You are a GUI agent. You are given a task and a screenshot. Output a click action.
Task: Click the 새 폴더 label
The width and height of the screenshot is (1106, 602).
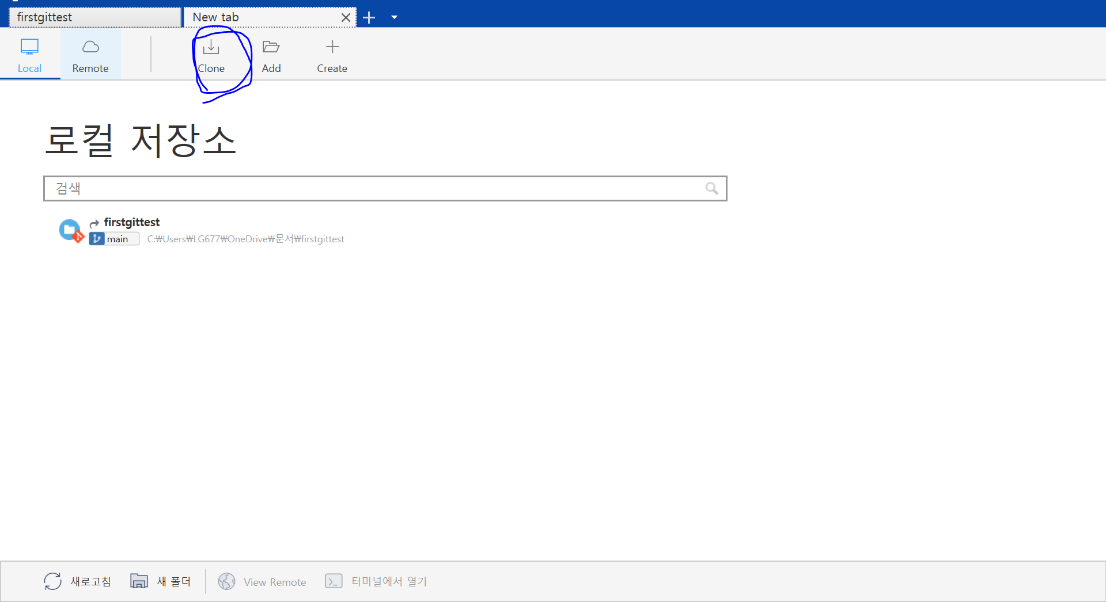(x=174, y=582)
